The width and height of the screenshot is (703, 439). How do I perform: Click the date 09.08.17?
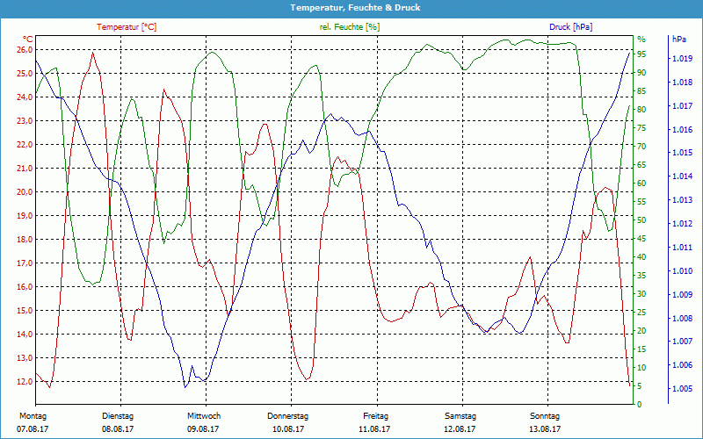tap(203, 429)
